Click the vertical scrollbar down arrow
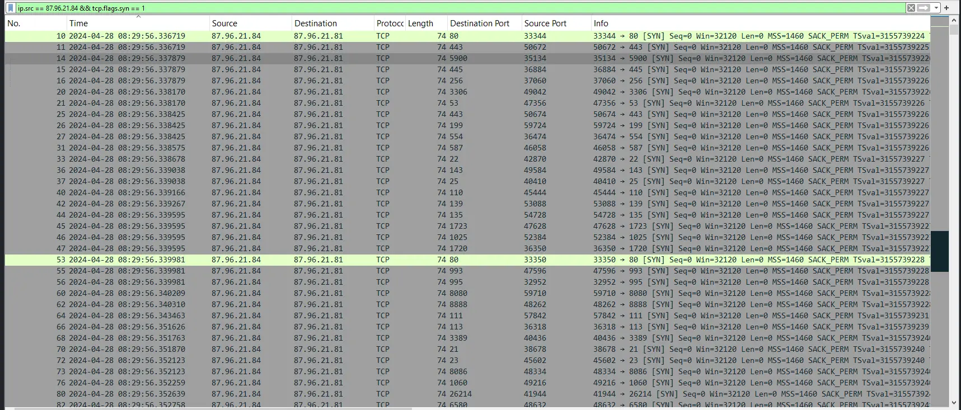 coord(954,403)
